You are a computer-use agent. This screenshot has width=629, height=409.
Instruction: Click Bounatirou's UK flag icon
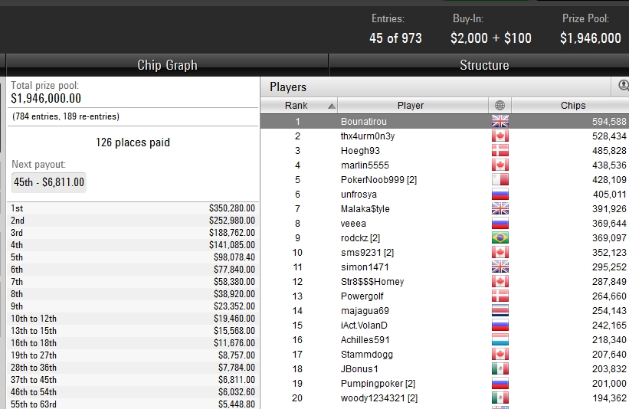pos(500,121)
